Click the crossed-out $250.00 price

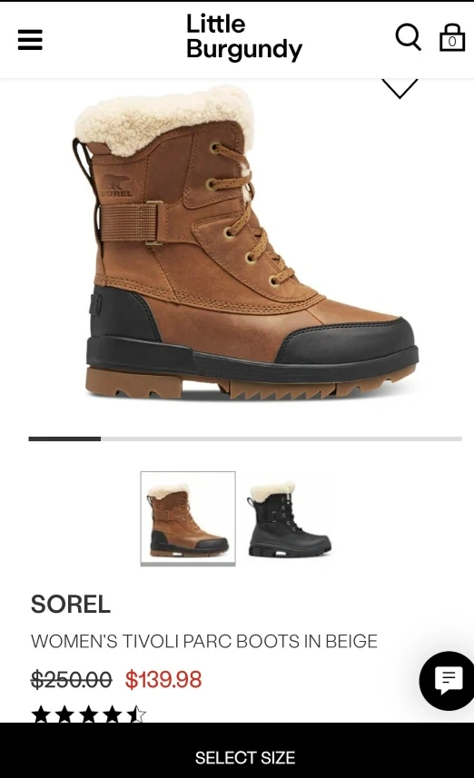[x=72, y=679]
